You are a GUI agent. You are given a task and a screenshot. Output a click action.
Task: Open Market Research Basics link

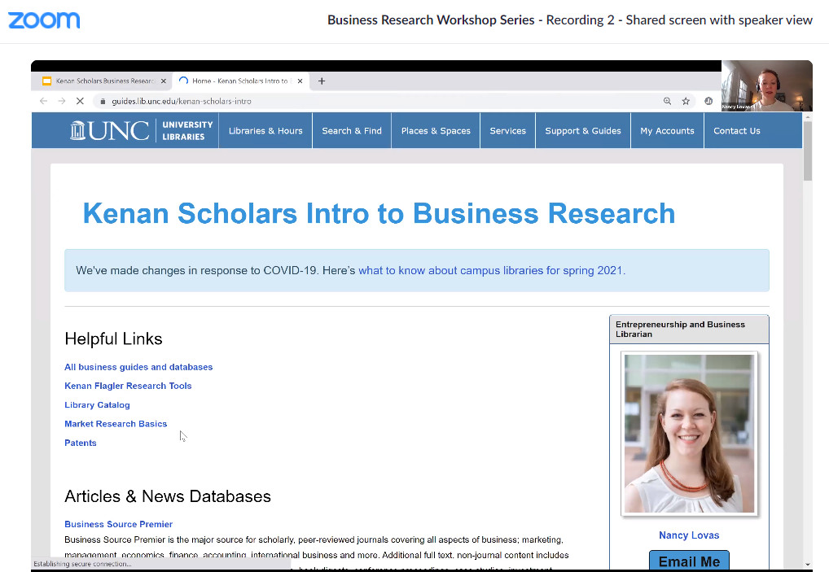pos(116,424)
